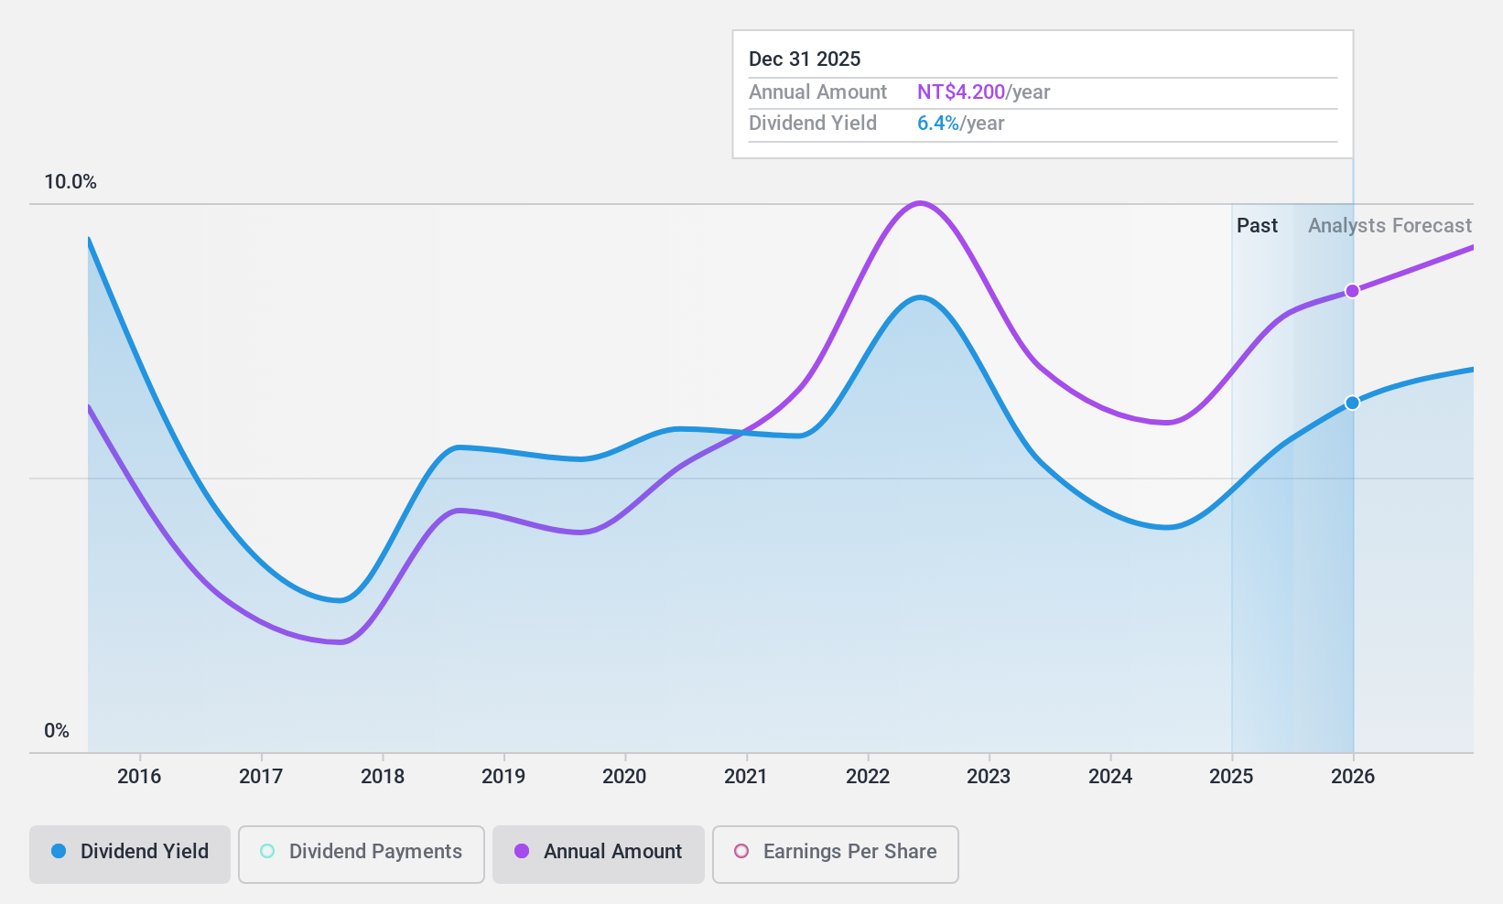Enable the Dividend Payments series
The height and width of the screenshot is (904, 1503).
[x=362, y=855]
